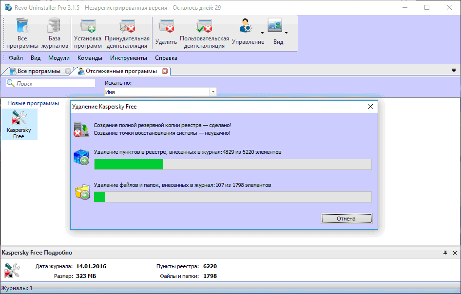Open the Вид menu in menu bar
461x294 pixels.
click(x=36, y=58)
